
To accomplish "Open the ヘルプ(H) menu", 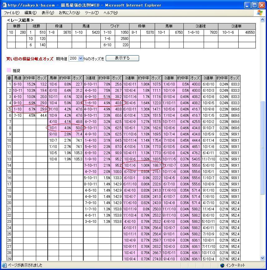I will point(111,13).
